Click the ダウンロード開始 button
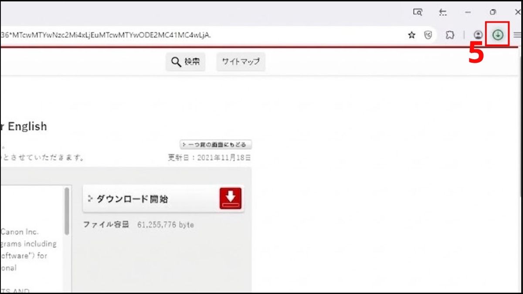 [x=163, y=199]
